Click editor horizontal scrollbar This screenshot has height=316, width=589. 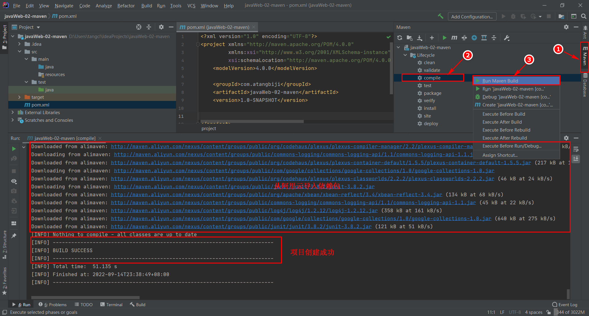pos(252,121)
